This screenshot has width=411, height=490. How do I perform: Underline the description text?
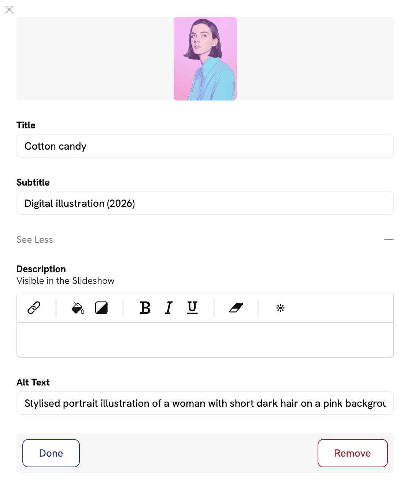coord(192,308)
